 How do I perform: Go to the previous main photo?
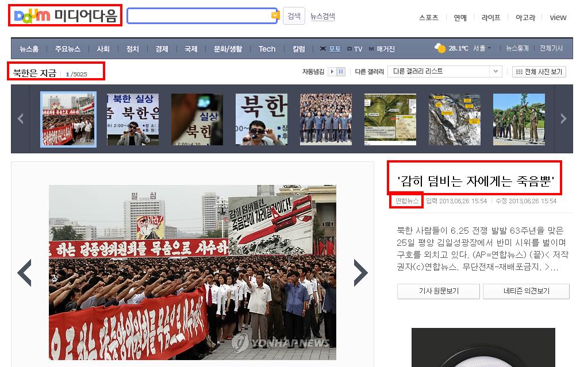click(x=24, y=273)
